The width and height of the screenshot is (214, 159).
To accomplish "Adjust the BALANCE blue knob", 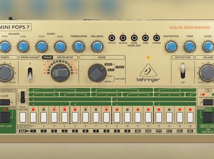I will pyautogui.click(x=97, y=47).
